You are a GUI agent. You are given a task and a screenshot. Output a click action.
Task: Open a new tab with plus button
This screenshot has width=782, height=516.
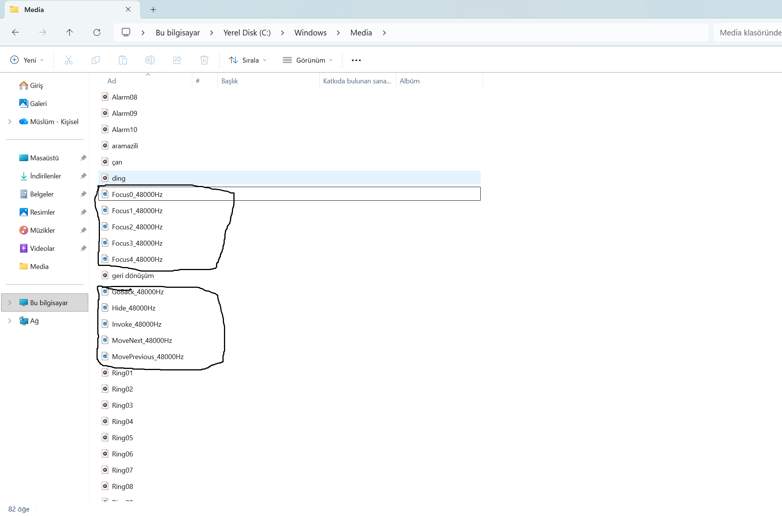tap(153, 10)
